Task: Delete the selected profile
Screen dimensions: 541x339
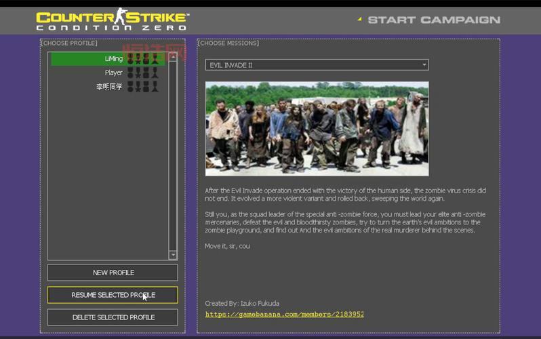Action: tap(113, 317)
